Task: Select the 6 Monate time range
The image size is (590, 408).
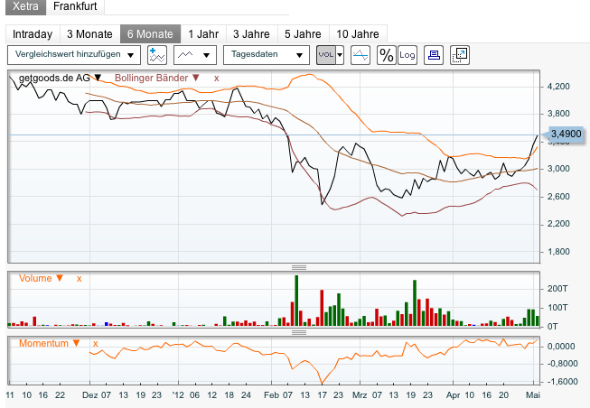Action: 150,34
